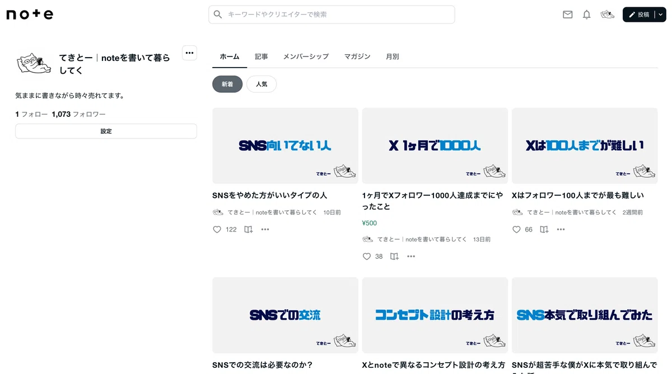Open more options on 1ヶ月でXフォロワー1000人 article

pyautogui.click(x=411, y=257)
